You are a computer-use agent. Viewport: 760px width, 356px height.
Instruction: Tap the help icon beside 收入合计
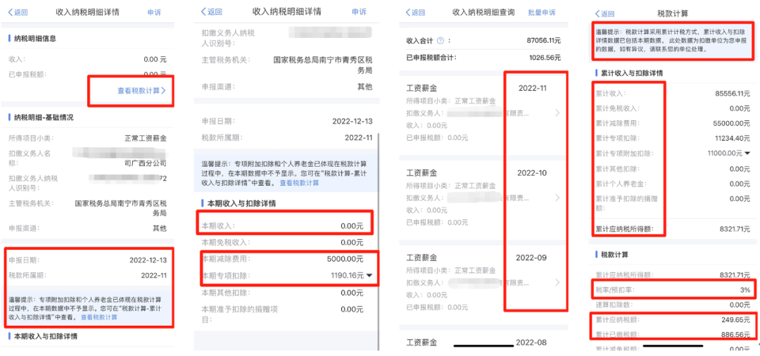441,42
